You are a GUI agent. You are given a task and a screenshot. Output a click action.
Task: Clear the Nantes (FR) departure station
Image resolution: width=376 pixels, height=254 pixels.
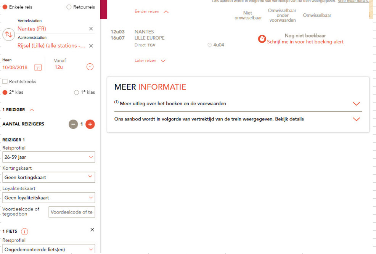pyautogui.click(x=91, y=29)
